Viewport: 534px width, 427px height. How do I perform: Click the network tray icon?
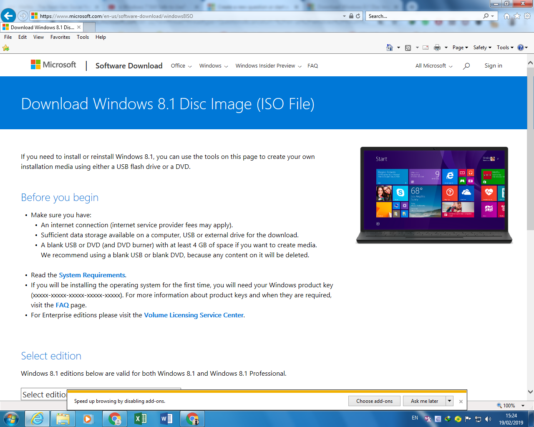click(478, 419)
